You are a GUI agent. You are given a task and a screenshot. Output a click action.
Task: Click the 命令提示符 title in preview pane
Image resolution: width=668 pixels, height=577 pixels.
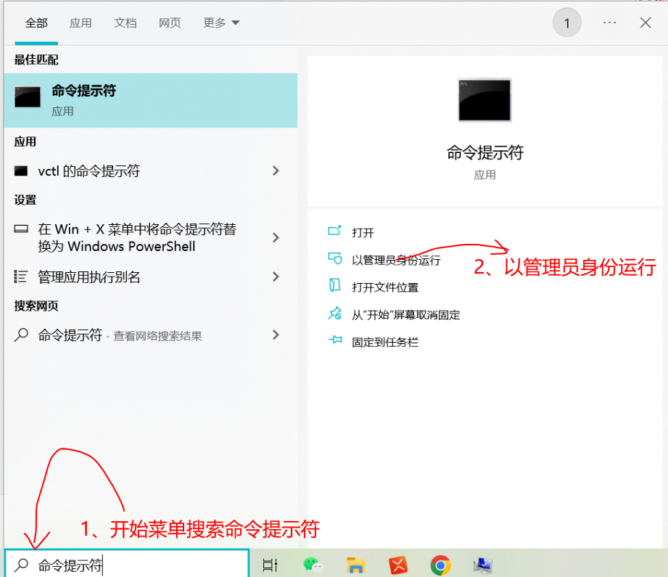click(x=484, y=152)
